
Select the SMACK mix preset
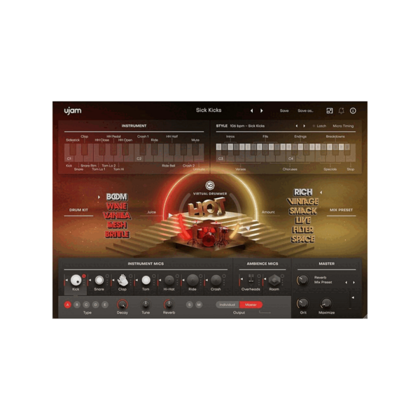click(x=303, y=211)
